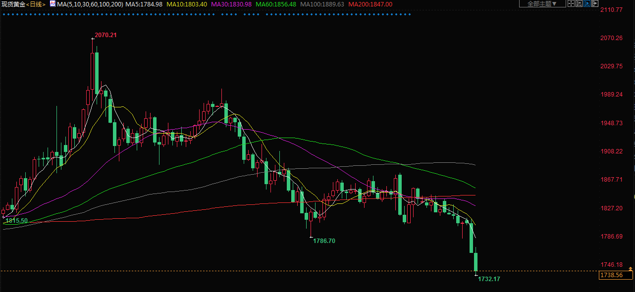635x292 pixels.
Task: Click the 现货黄金 instrument name
Action: [x=13, y=4]
